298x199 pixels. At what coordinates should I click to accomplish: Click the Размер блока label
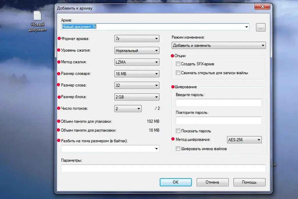[x=74, y=97]
